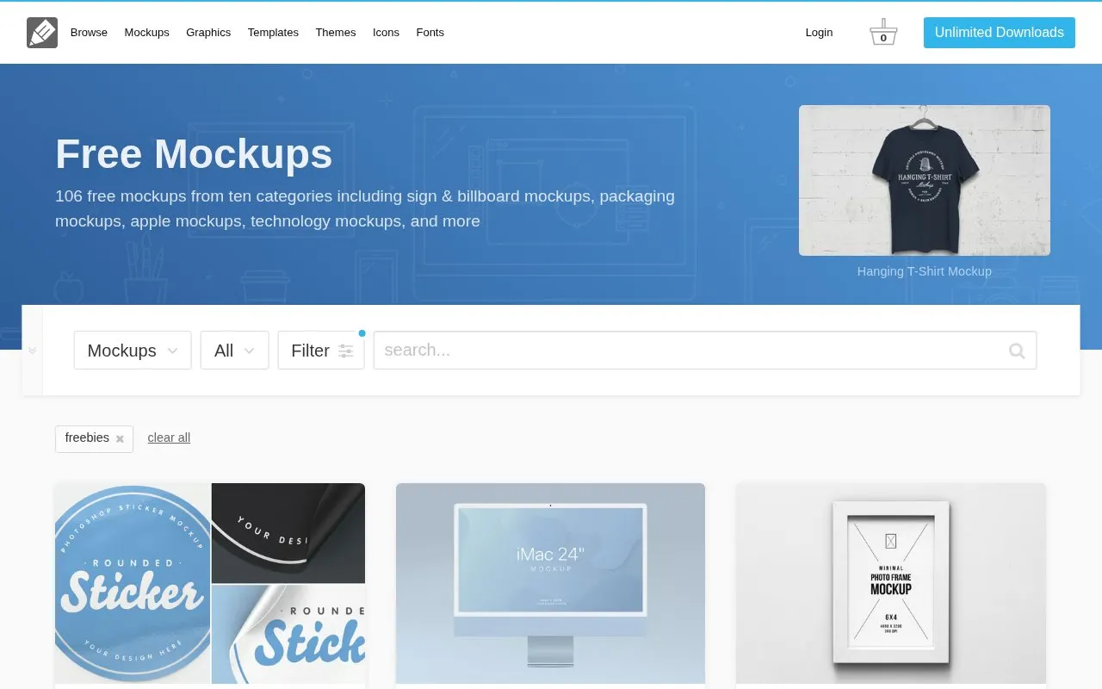
Task: Click the Unlimited Downloads button
Action: 1000,33
